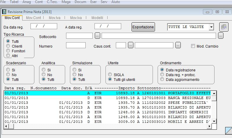The width and height of the screenshot is (232, 138).
Task: Click the Caus.cont. description field
Action: coord(154,45)
